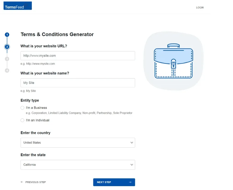Click the left arrow beside Previous Step

[x=22, y=182]
